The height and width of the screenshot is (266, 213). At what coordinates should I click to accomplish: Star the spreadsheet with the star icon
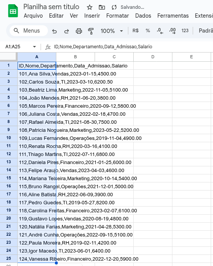[x=90, y=7]
